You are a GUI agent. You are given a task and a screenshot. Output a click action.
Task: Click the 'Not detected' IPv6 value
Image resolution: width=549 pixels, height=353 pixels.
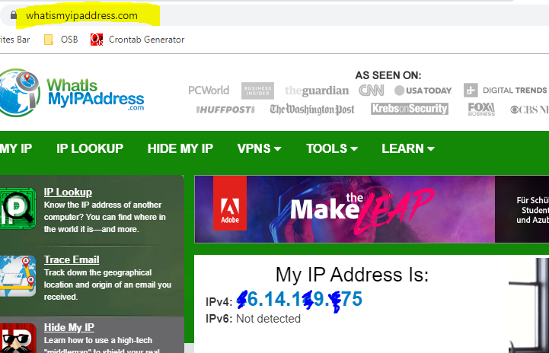pyautogui.click(x=268, y=319)
